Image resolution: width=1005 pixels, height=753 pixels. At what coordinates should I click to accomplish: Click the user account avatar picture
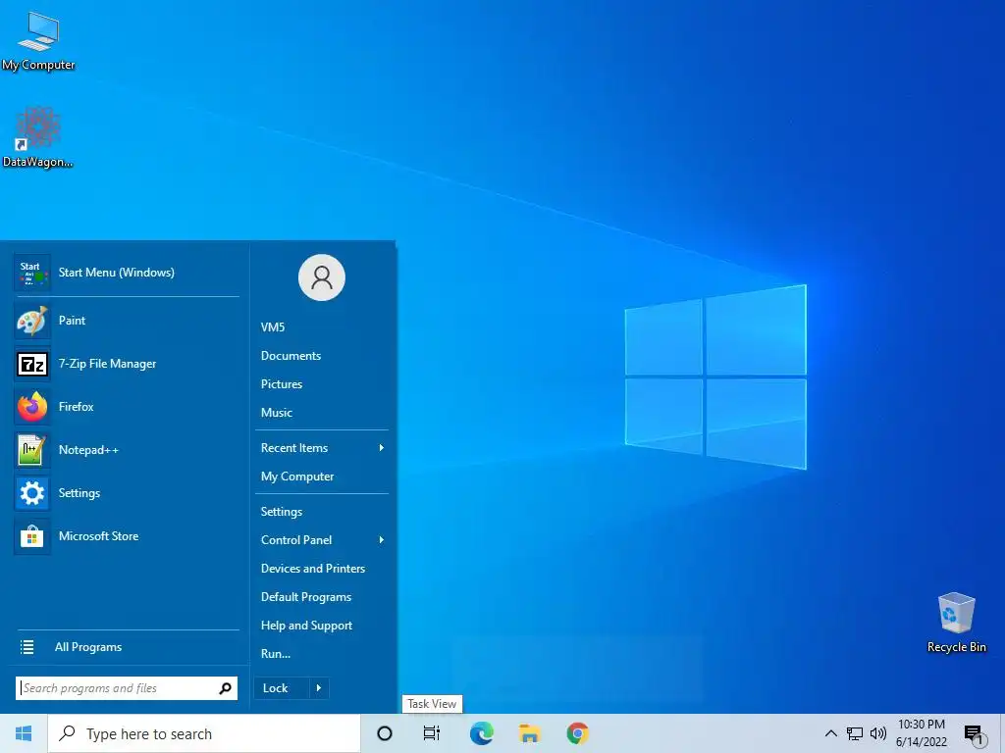coord(322,277)
